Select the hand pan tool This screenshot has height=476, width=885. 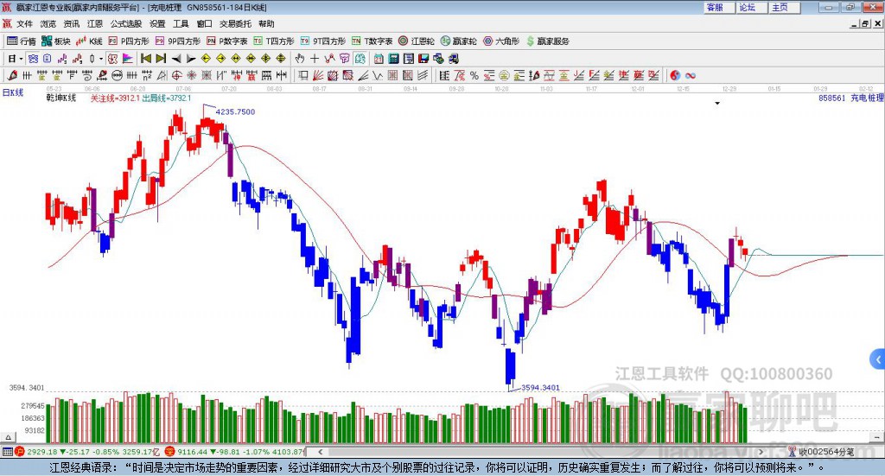(300, 59)
